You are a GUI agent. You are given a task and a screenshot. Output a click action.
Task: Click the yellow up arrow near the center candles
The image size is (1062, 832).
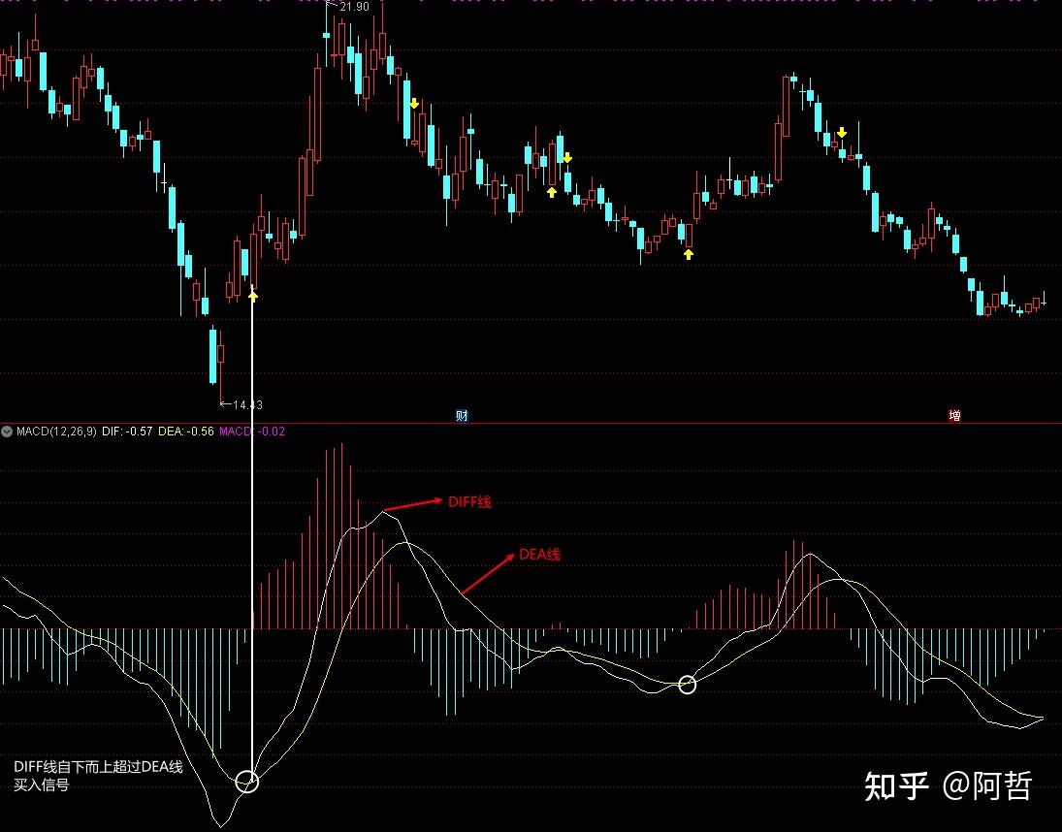[552, 192]
